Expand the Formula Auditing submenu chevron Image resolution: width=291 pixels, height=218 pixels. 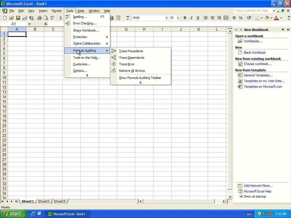pyautogui.click(x=140, y=83)
